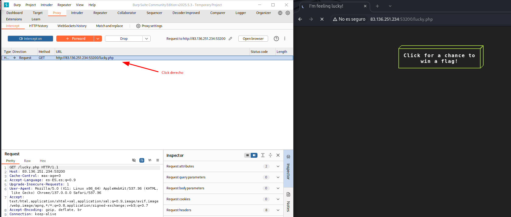Go back in the browser

click(300, 19)
